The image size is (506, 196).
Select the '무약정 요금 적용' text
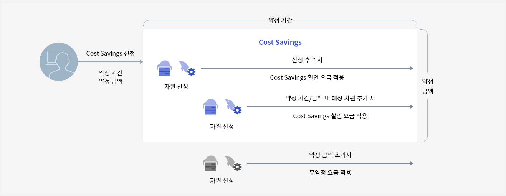point(330,173)
